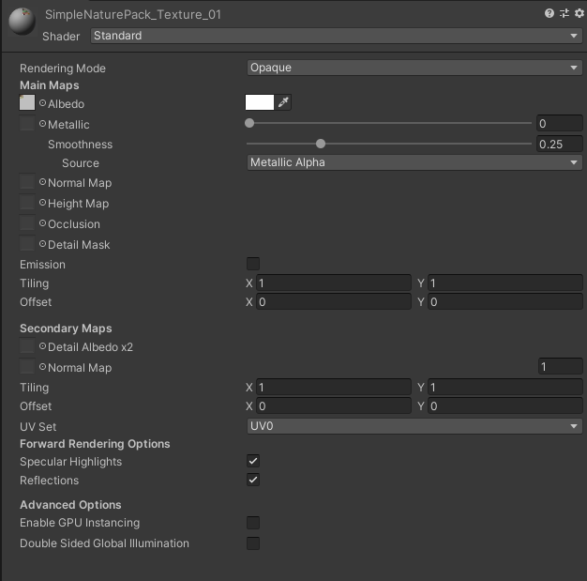Click main maps Offset Y field
Screen dimensions: 587x581
pyautogui.click(x=505, y=301)
